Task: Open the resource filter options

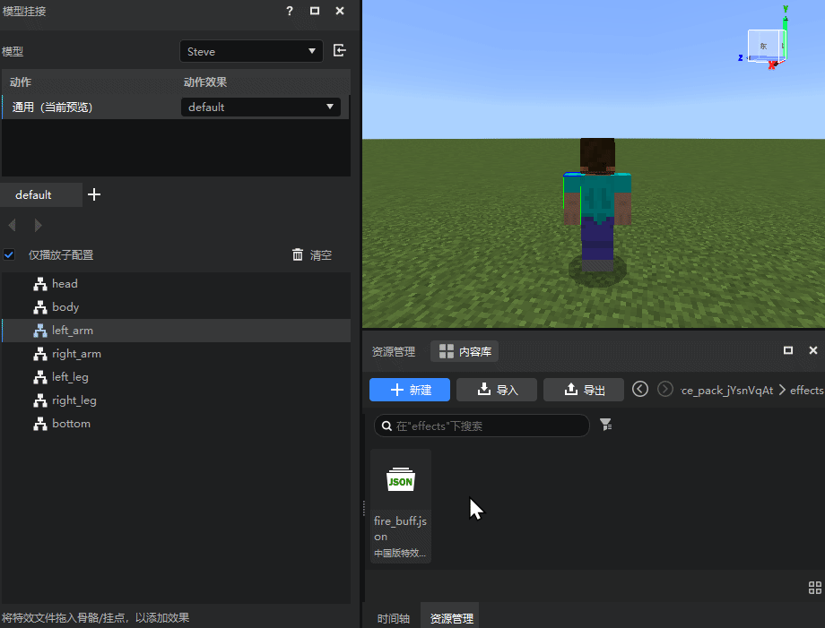Action: pos(606,425)
